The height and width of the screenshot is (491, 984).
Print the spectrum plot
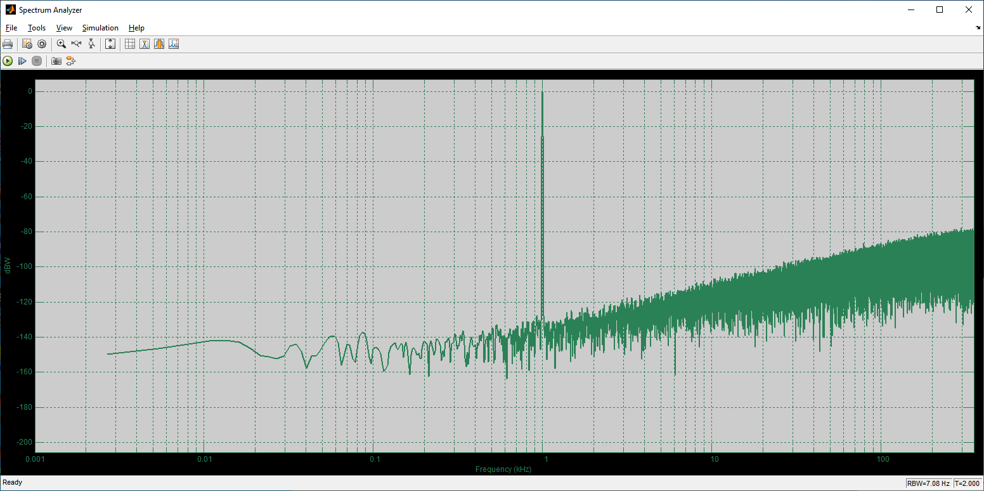tap(8, 44)
